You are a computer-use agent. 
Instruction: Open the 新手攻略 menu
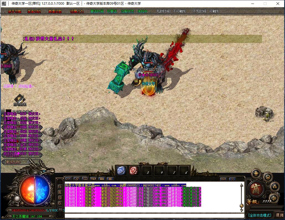click(x=15, y=11)
